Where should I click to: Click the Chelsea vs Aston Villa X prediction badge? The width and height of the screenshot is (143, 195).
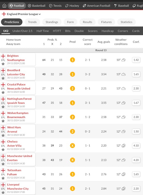(x=72, y=146)
